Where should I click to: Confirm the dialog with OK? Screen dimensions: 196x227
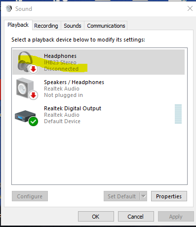(x=96, y=217)
